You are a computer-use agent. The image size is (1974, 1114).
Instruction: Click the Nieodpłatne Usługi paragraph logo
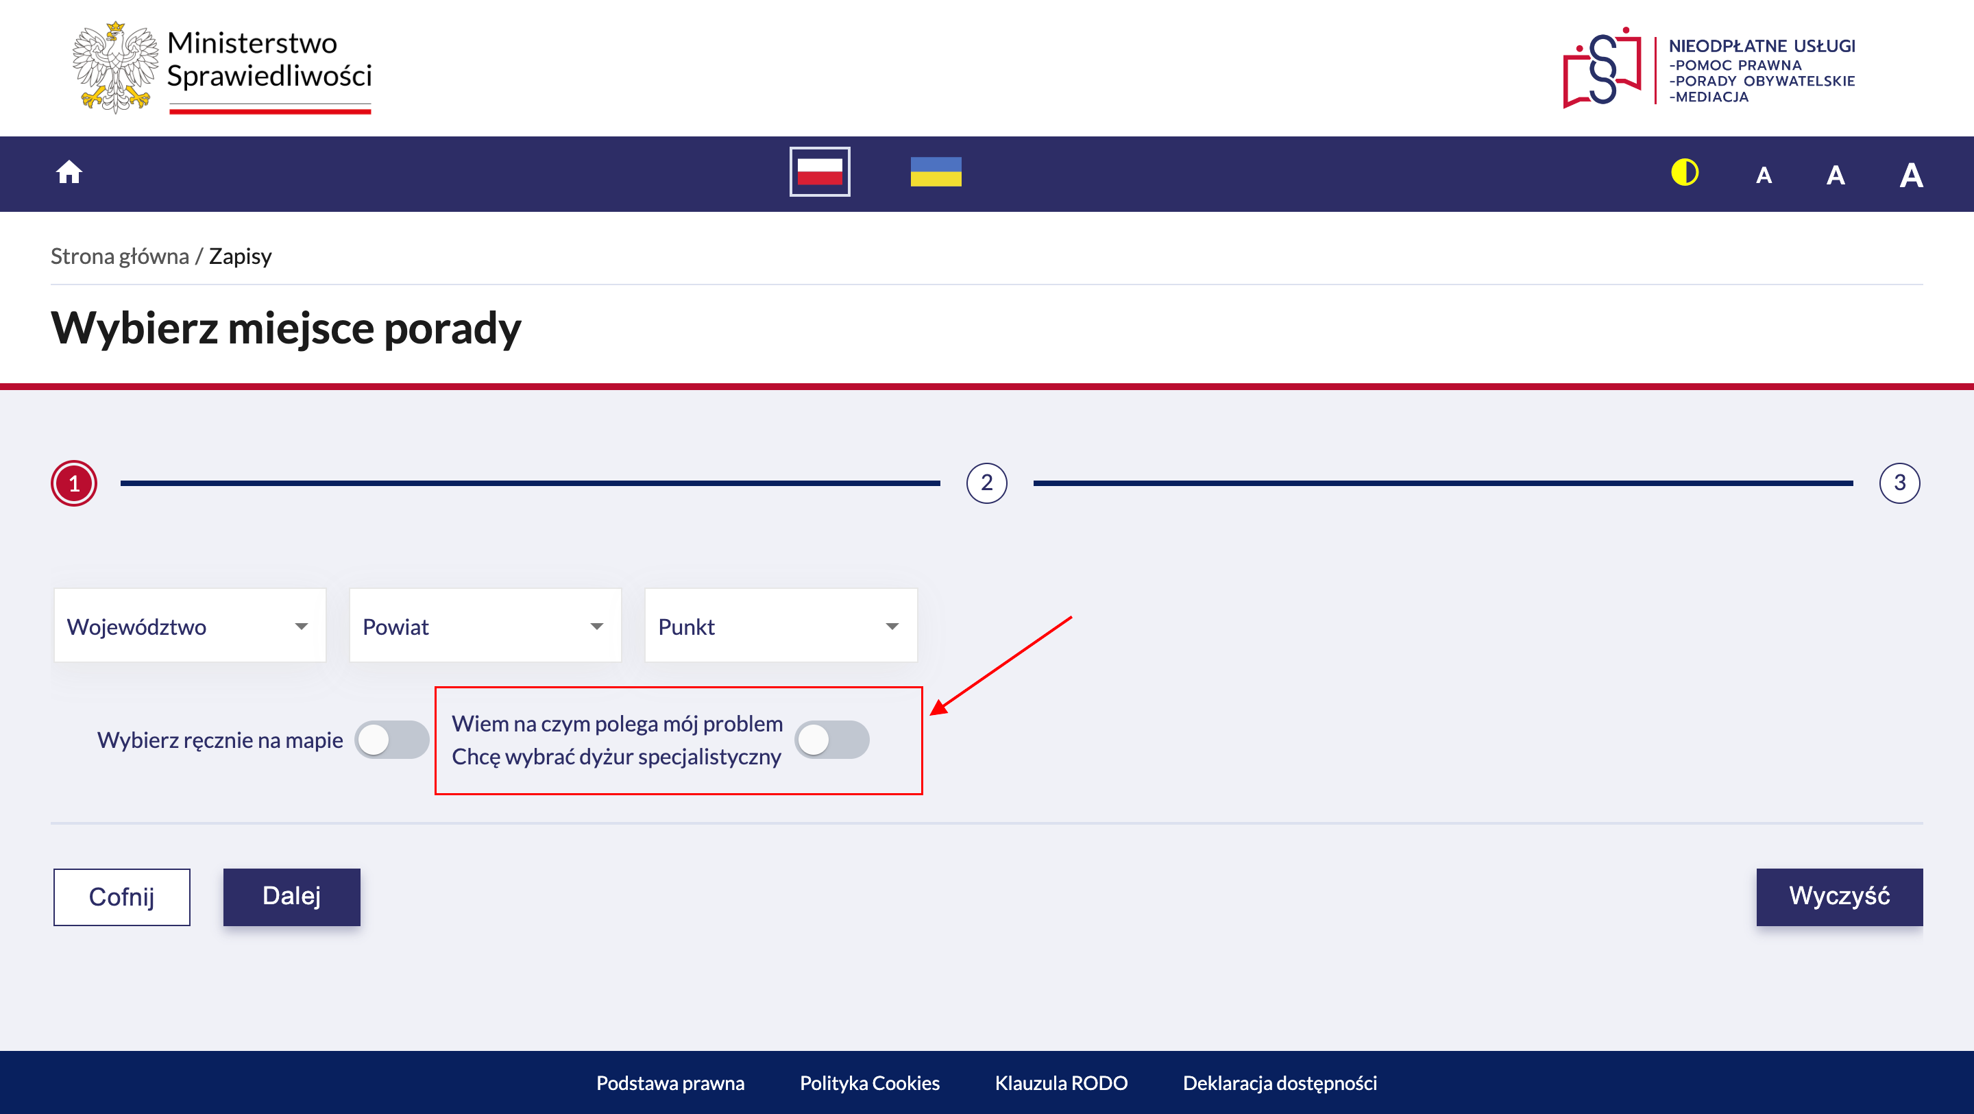point(1602,69)
